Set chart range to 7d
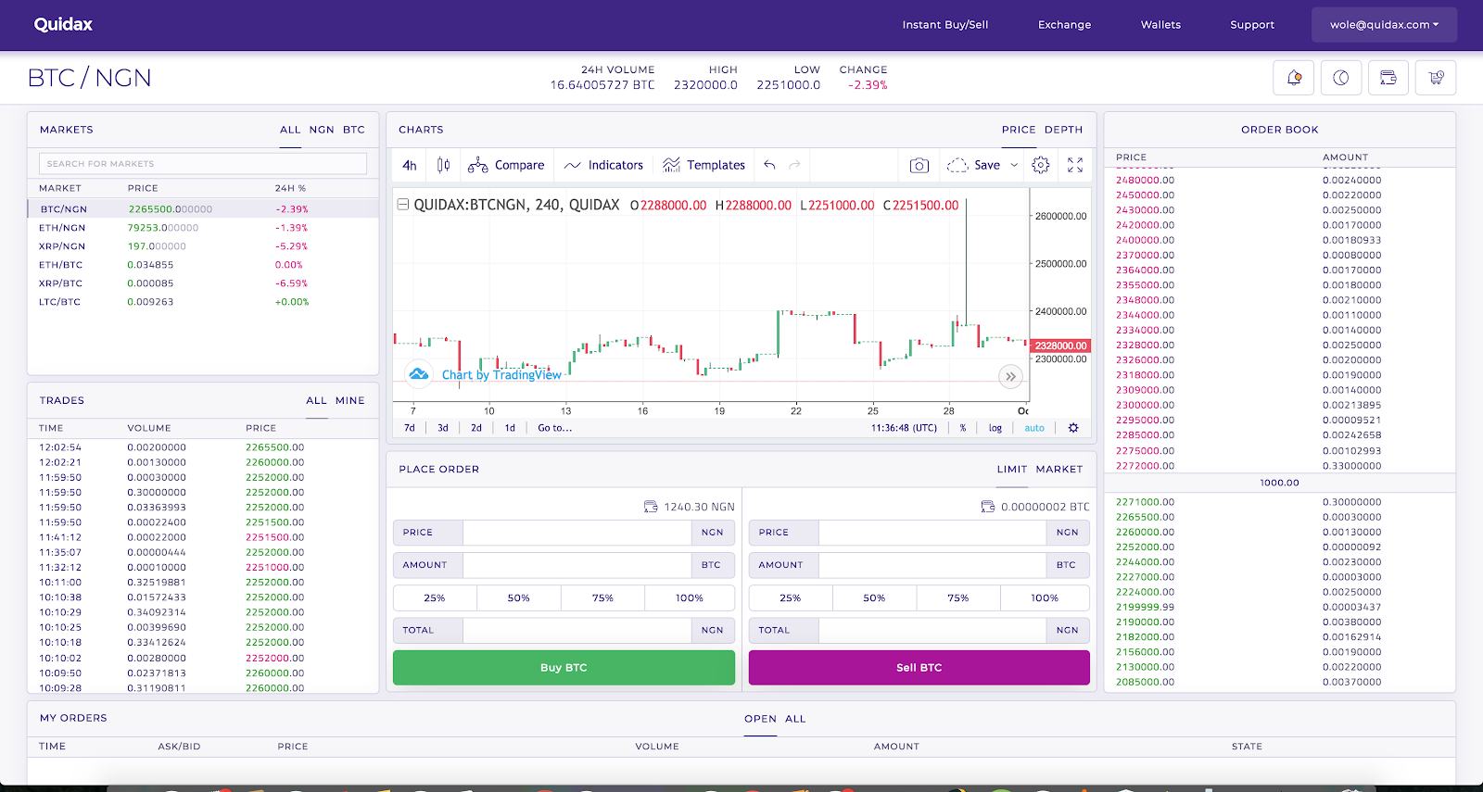Image resolution: width=1483 pixels, height=792 pixels. click(410, 428)
